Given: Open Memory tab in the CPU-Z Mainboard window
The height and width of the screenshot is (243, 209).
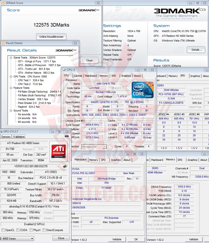Looking at the screenshot, I should pyautogui.click(x=94, y=160).
